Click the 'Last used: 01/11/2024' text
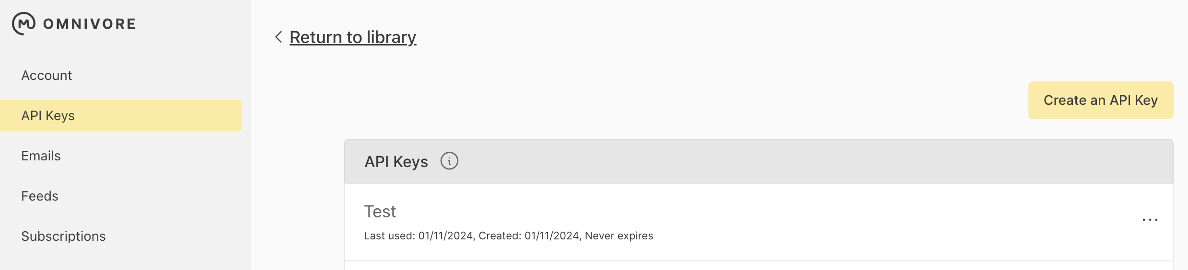 click(419, 236)
